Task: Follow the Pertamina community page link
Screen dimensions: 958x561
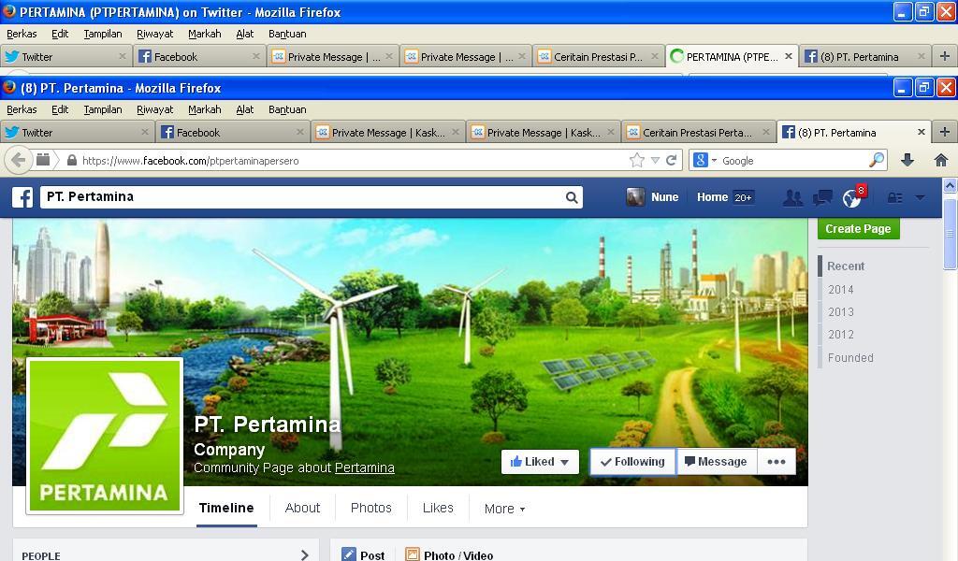Action: [x=364, y=467]
